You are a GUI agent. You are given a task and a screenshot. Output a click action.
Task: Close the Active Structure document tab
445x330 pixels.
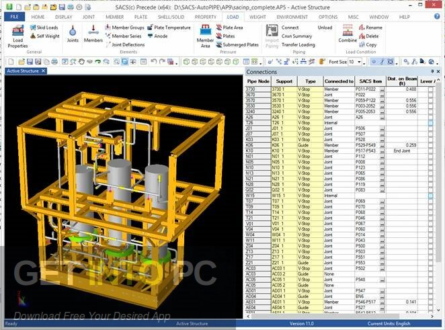click(43, 71)
